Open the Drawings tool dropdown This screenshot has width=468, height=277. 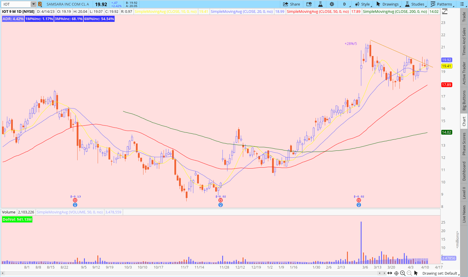point(388,4)
